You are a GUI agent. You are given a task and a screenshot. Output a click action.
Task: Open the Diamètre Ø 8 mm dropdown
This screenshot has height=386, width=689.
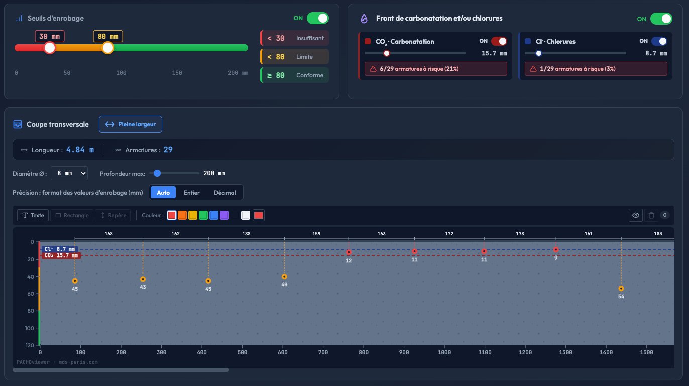[69, 173]
